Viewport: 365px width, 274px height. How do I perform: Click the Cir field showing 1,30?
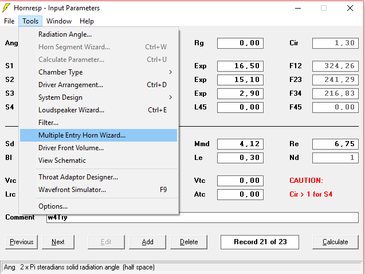(335, 43)
